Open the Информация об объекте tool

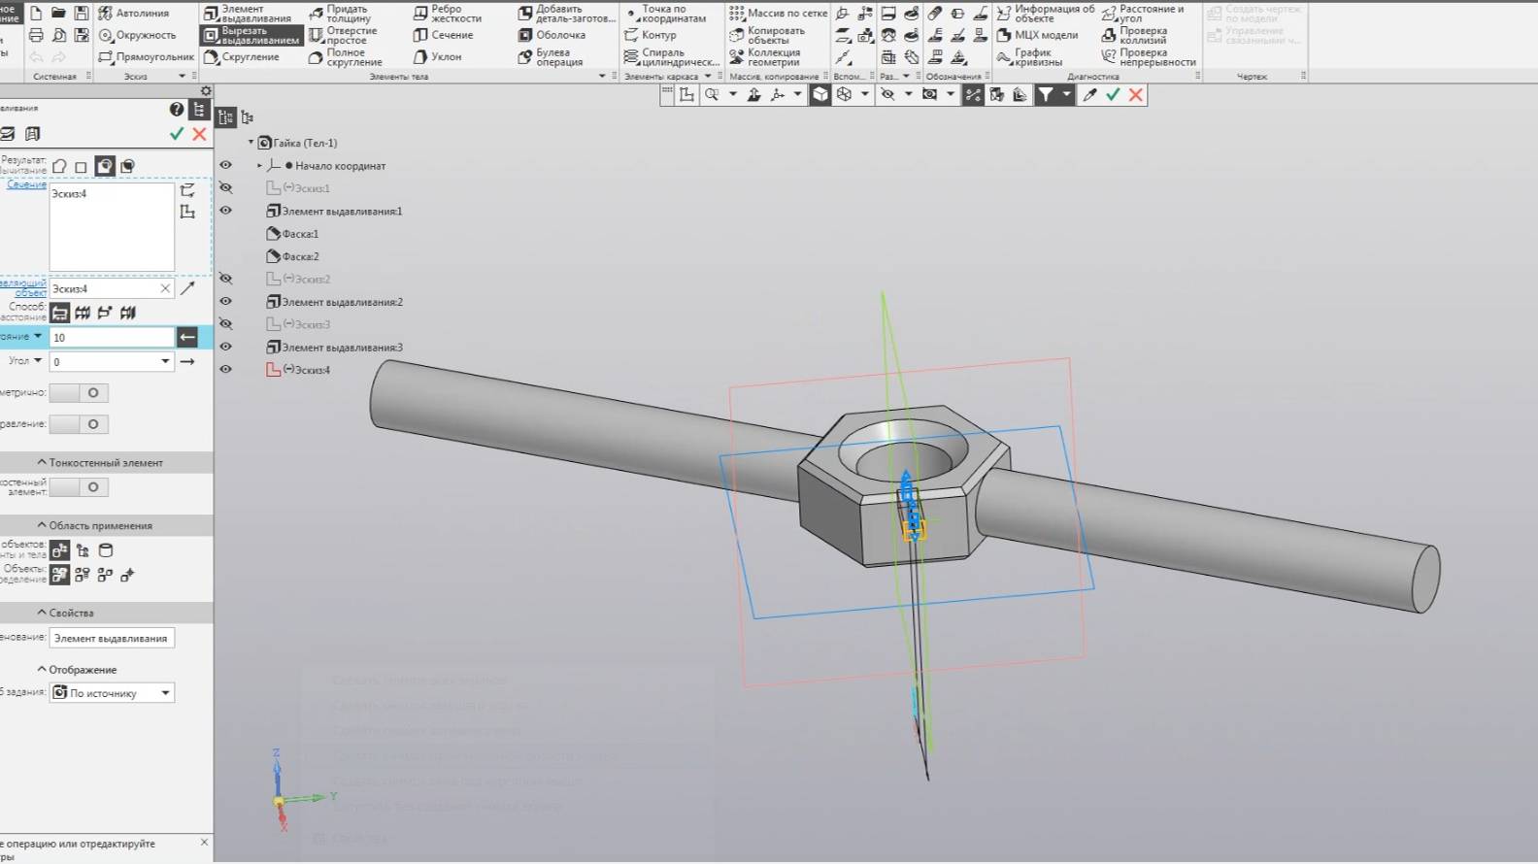[x=1045, y=14]
